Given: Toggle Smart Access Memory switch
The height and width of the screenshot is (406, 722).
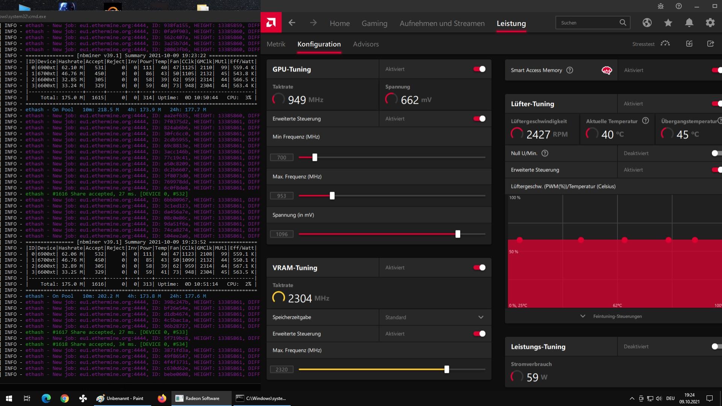Looking at the screenshot, I should (x=717, y=70).
